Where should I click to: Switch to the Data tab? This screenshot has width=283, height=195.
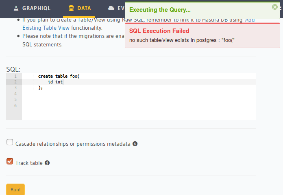click(80, 8)
